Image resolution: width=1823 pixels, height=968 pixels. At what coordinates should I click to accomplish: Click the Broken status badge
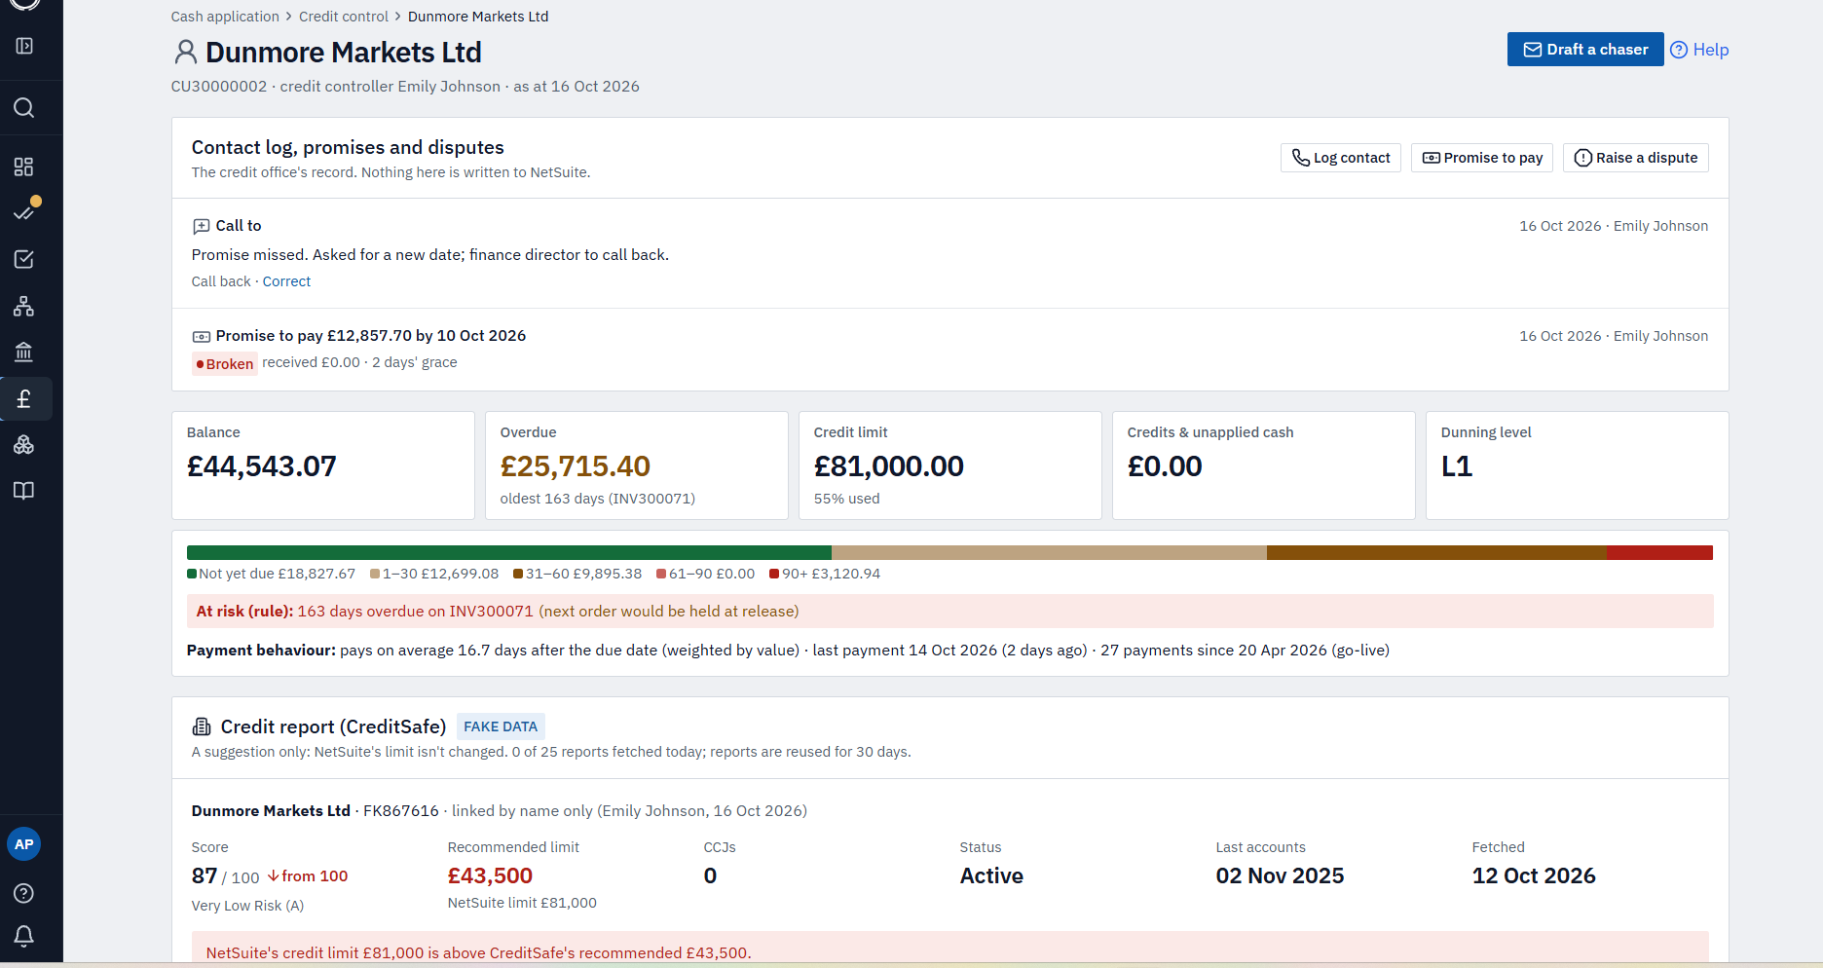pos(225,364)
